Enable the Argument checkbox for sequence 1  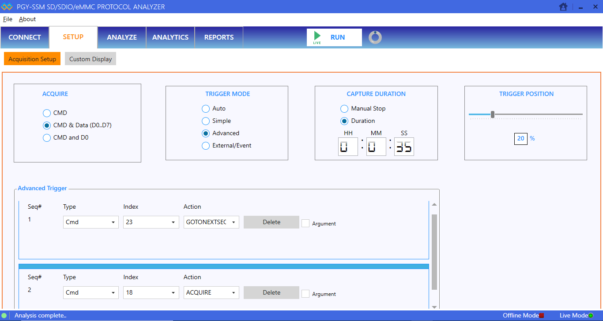tap(305, 223)
